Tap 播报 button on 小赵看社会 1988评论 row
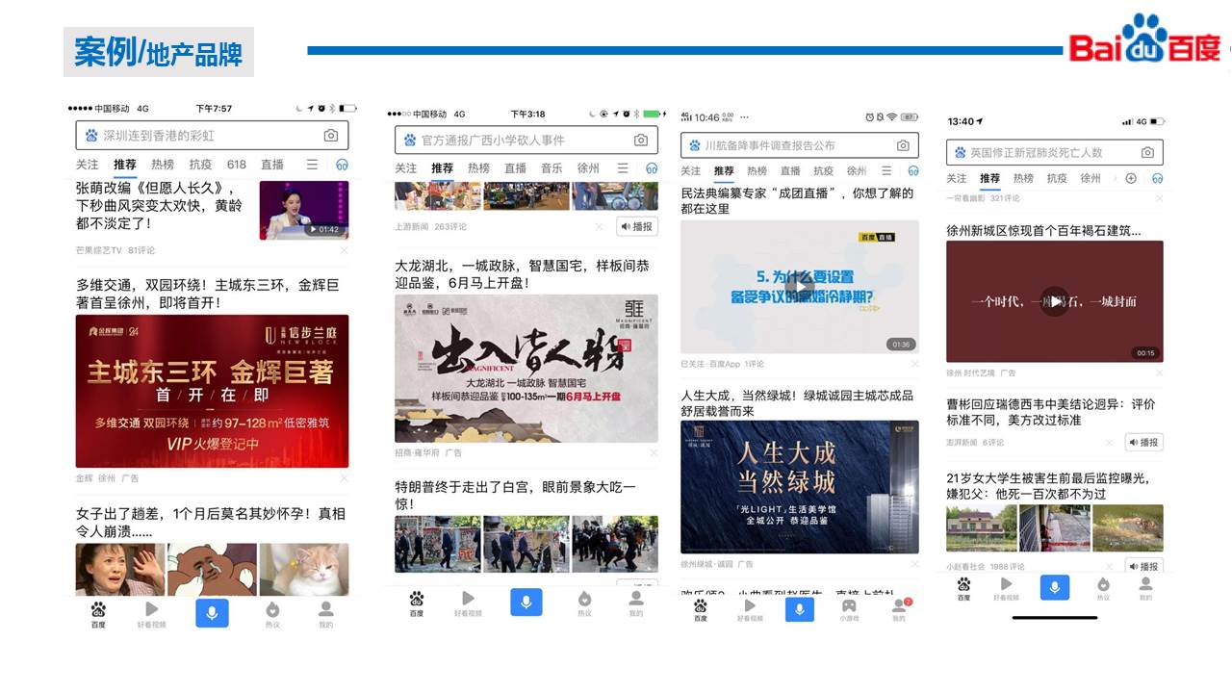Image resolution: width=1232 pixels, height=693 pixels. tap(1143, 566)
